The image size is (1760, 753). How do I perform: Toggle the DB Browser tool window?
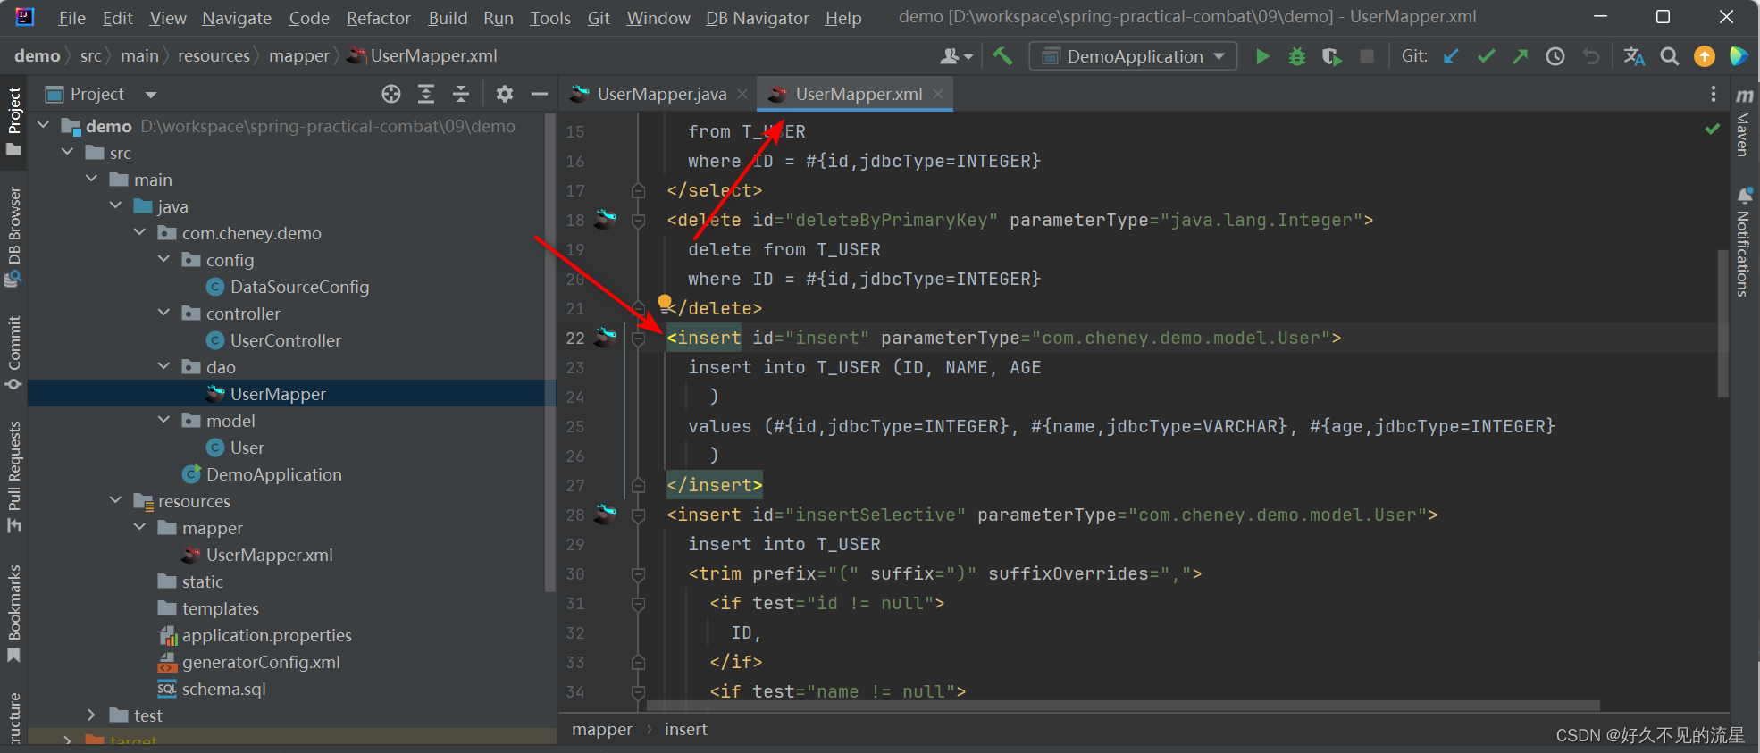pos(13,237)
